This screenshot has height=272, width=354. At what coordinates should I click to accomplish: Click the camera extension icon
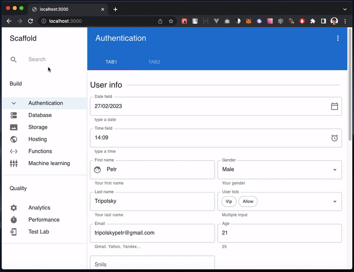227,21
